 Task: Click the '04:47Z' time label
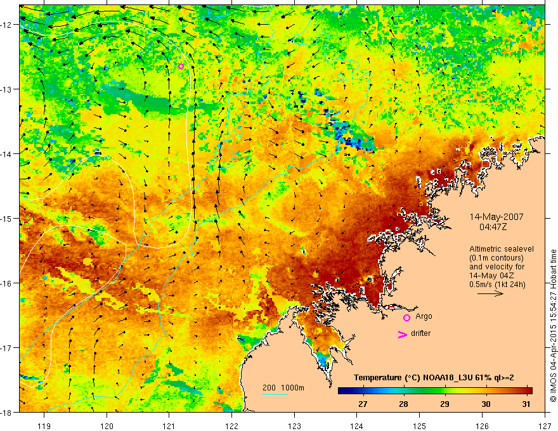pyautogui.click(x=493, y=226)
